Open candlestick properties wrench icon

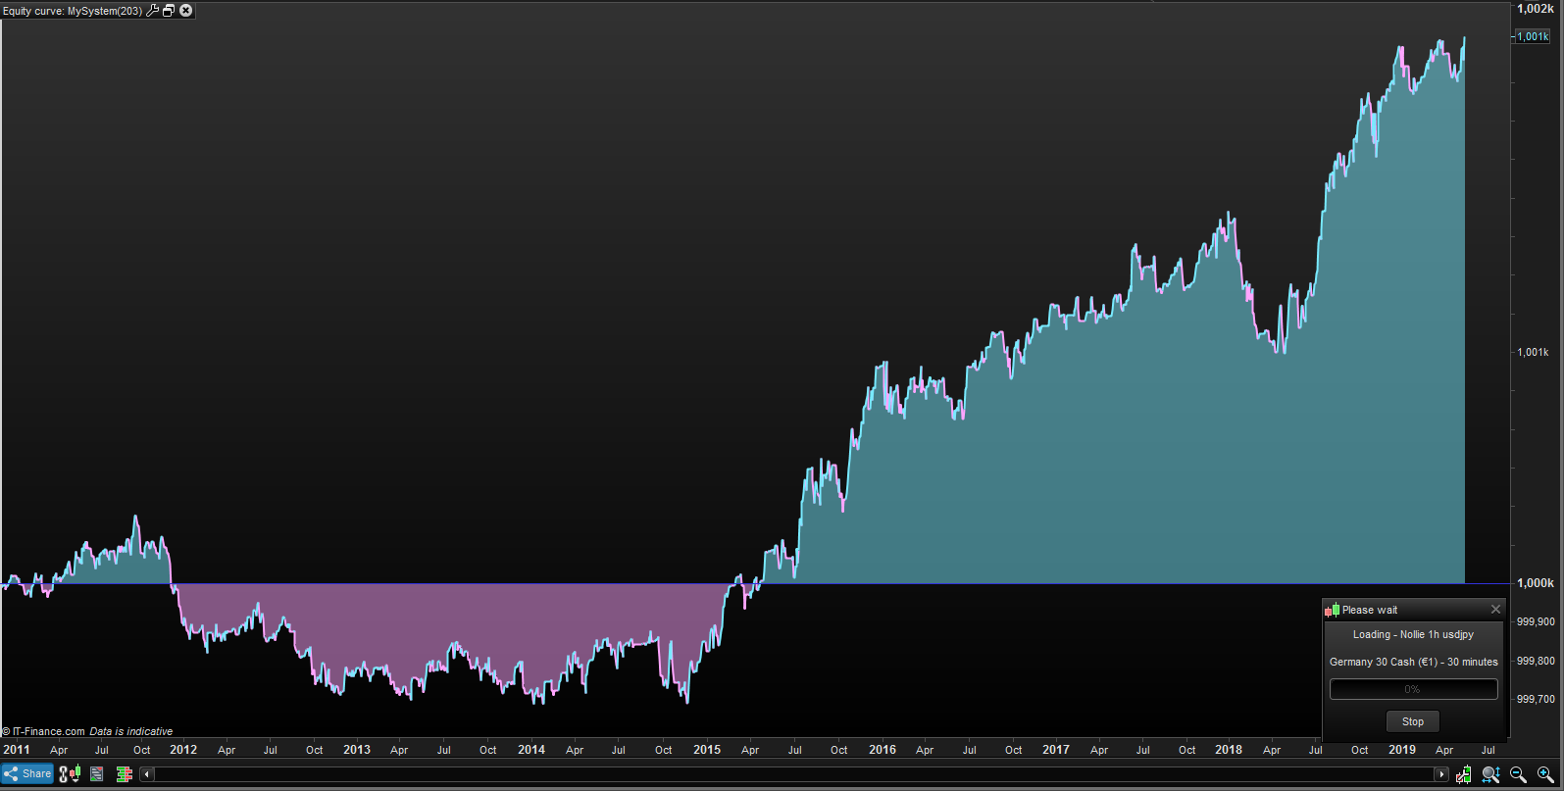[x=1464, y=774]
